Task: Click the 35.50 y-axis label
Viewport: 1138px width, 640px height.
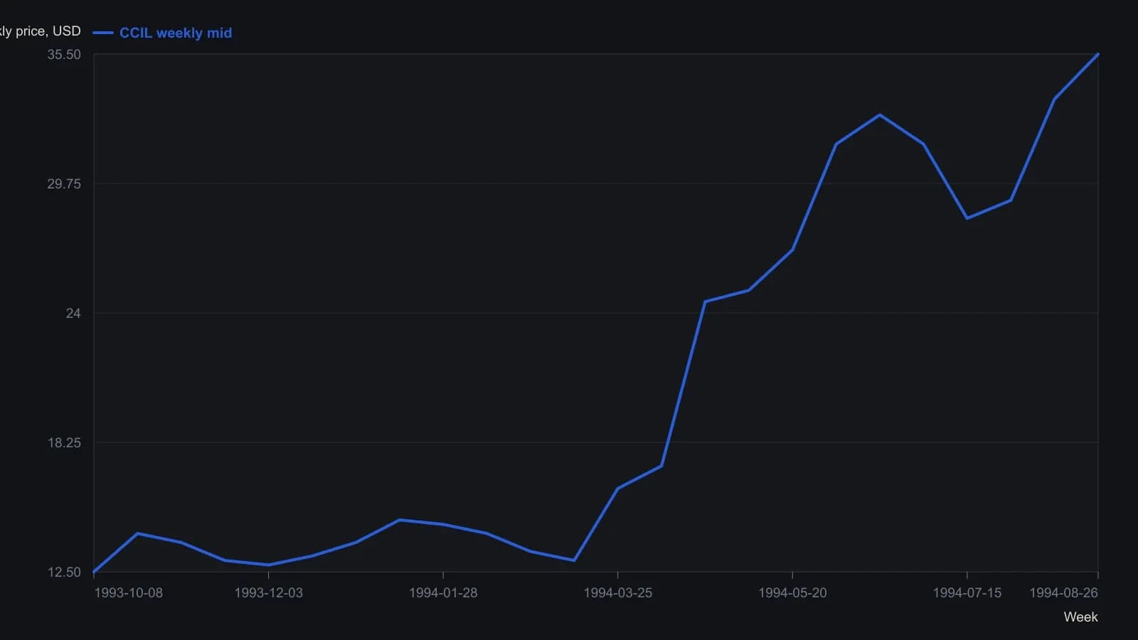Action: [64, 55]
